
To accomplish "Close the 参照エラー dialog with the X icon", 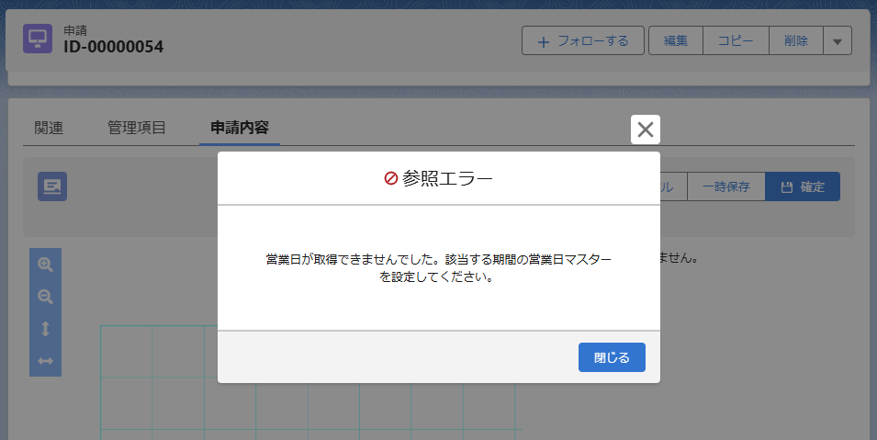I will 646,130.
